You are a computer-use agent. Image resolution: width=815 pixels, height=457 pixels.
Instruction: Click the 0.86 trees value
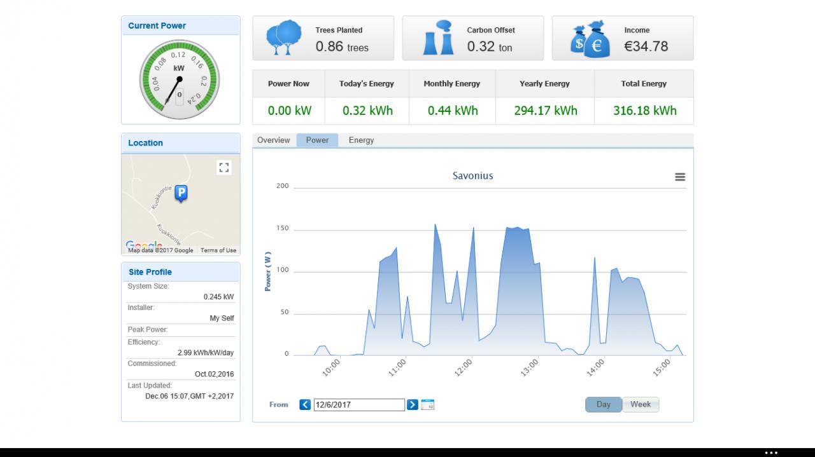pyautogui.click(x=342, y=46)
